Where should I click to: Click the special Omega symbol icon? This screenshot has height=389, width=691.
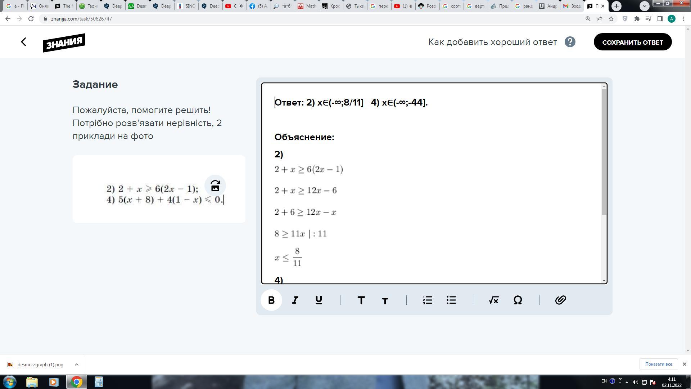click(x=518, y=300)
